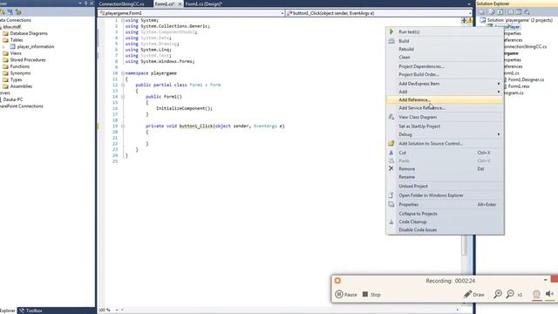
Task: Minimize the recording toolbar
Action: pyautogui.click(x=545, y=280)
